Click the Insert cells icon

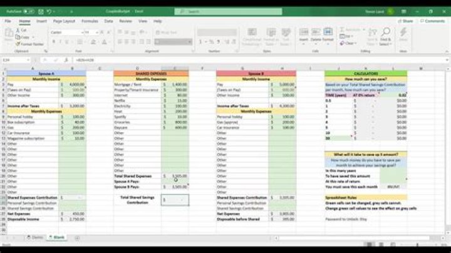click(x=303, y=33)
